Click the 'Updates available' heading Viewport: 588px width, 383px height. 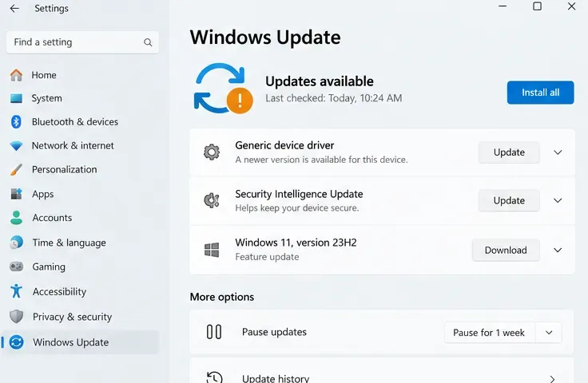tap(320, 81)
